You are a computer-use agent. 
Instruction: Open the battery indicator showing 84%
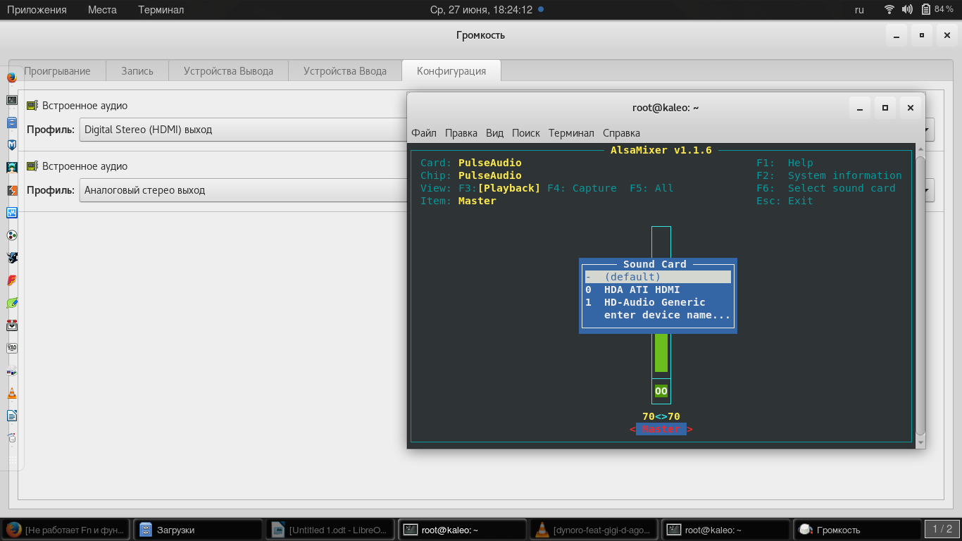[x=937, y=10]
